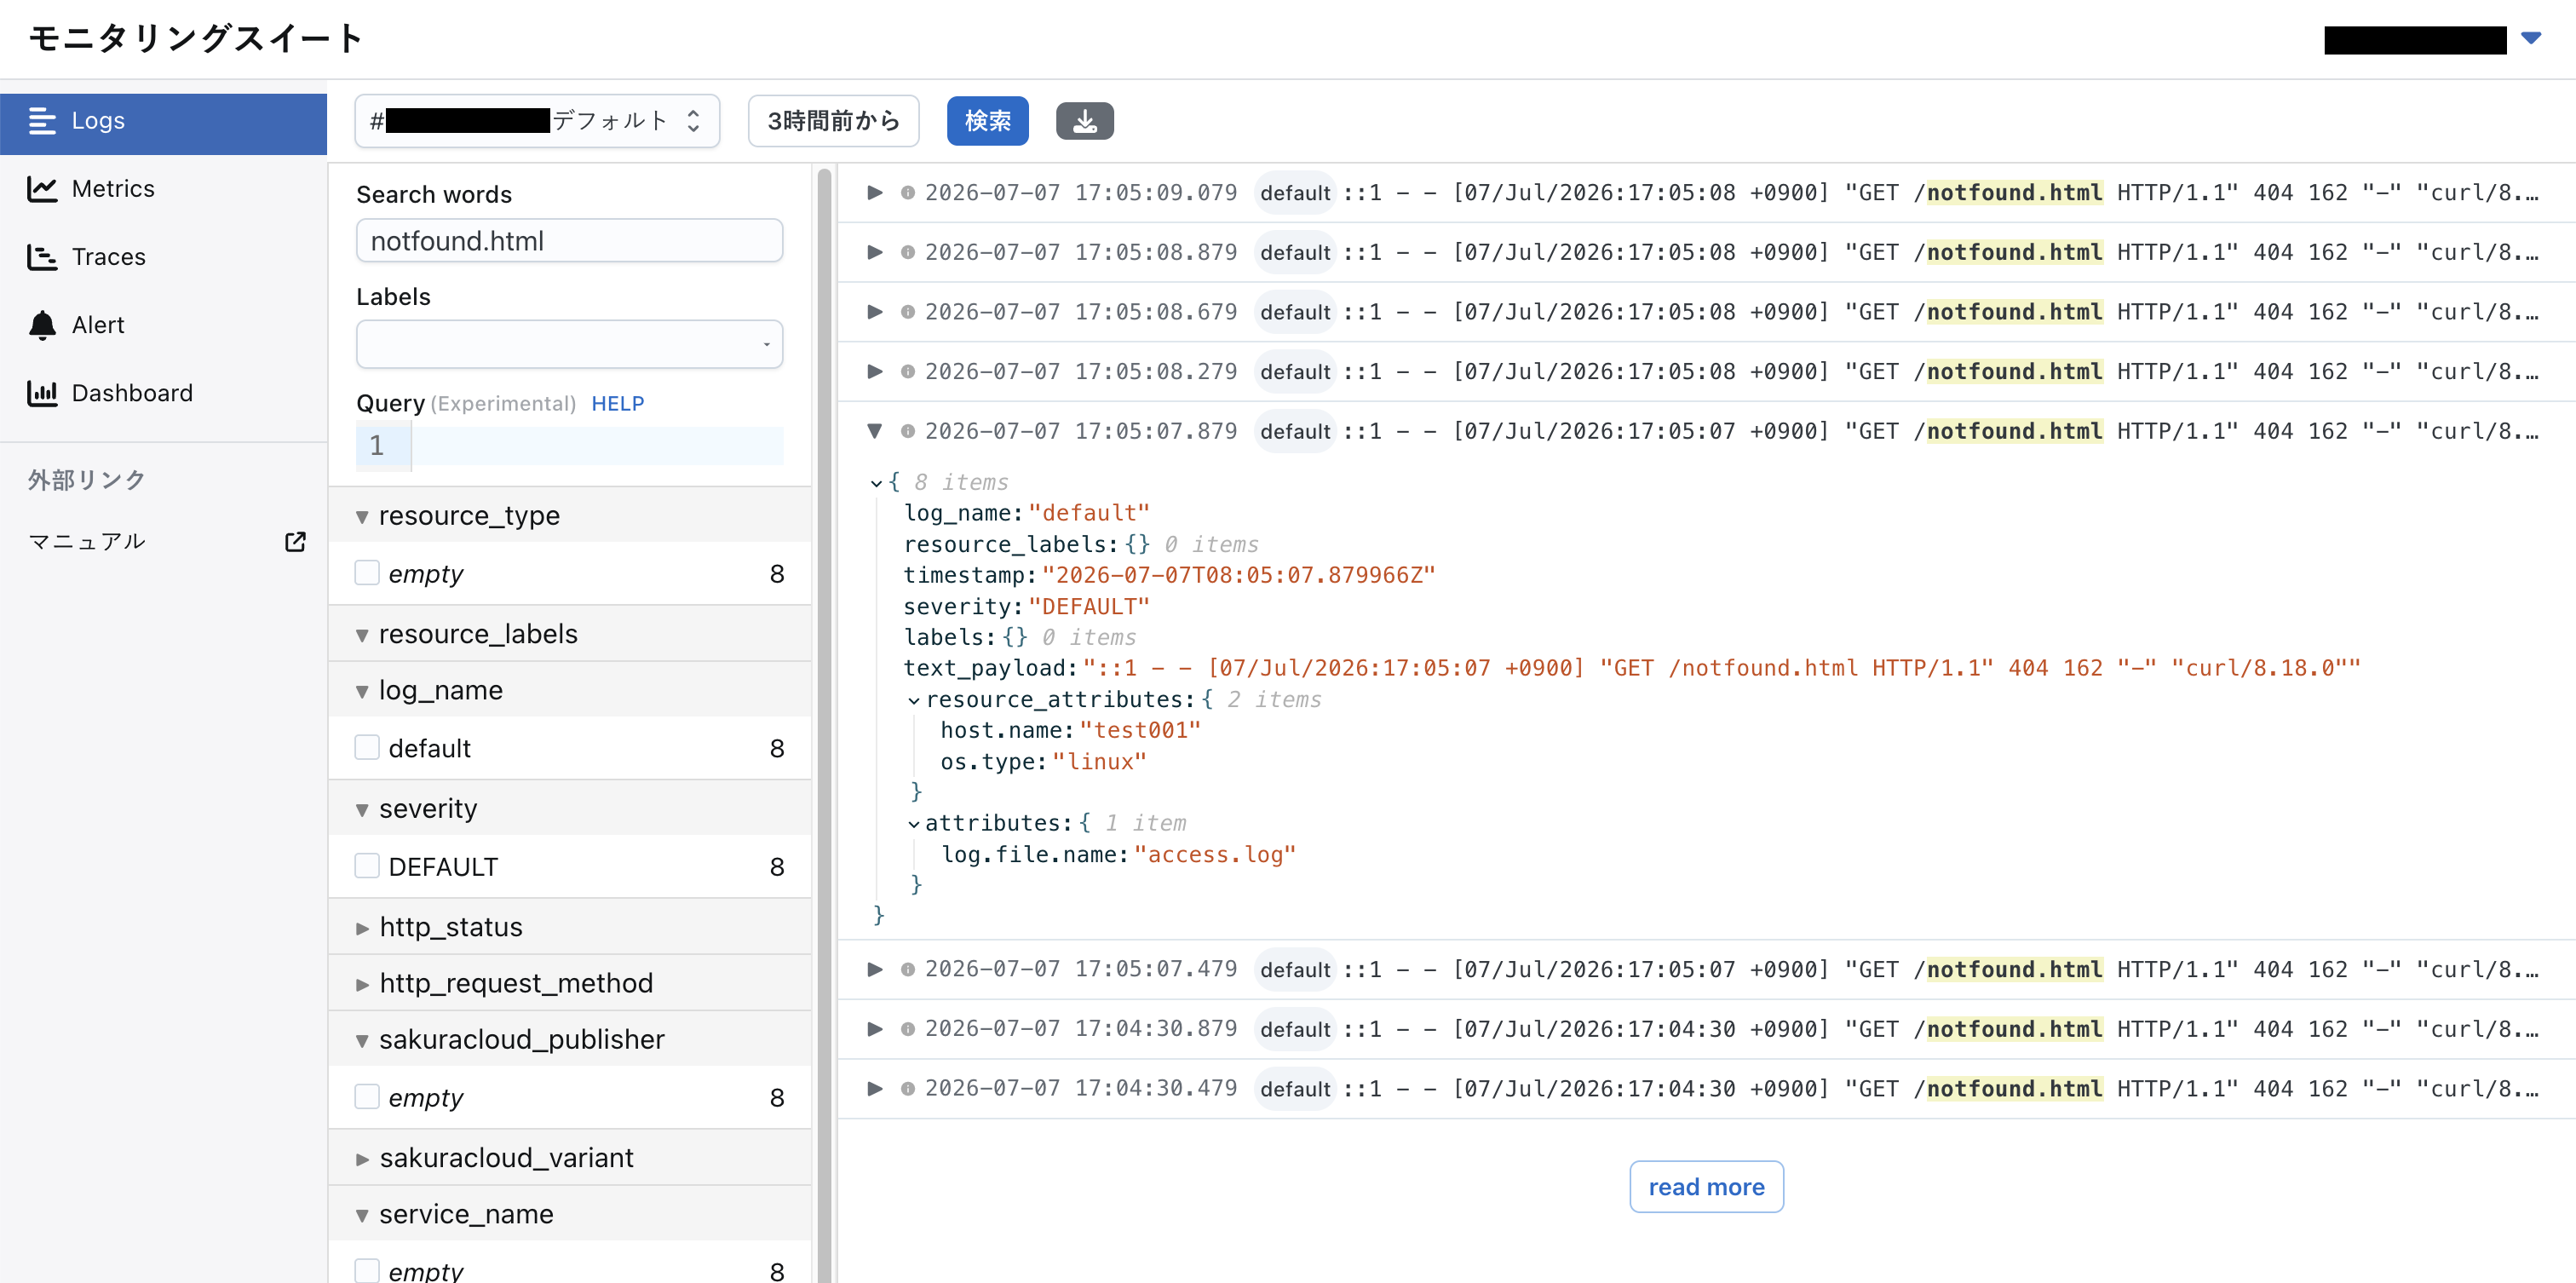
Task: Check the severity DEFAULT checkbox
Action: pyautogui.click(x=367, y=866)
